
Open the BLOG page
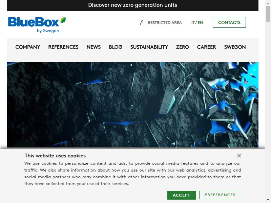coord(116,47)
